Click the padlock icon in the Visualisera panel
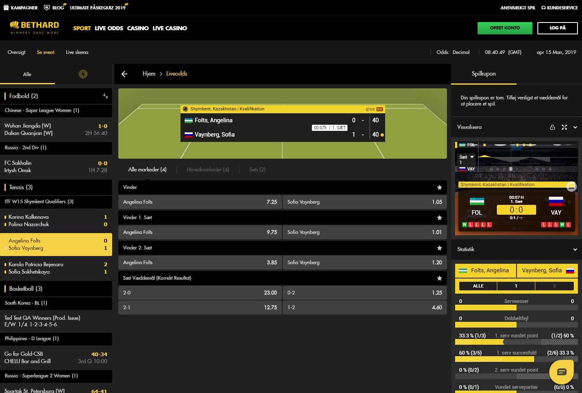 [552, 127]
